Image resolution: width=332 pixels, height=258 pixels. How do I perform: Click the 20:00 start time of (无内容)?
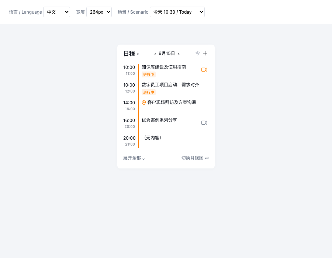[129, 138]
